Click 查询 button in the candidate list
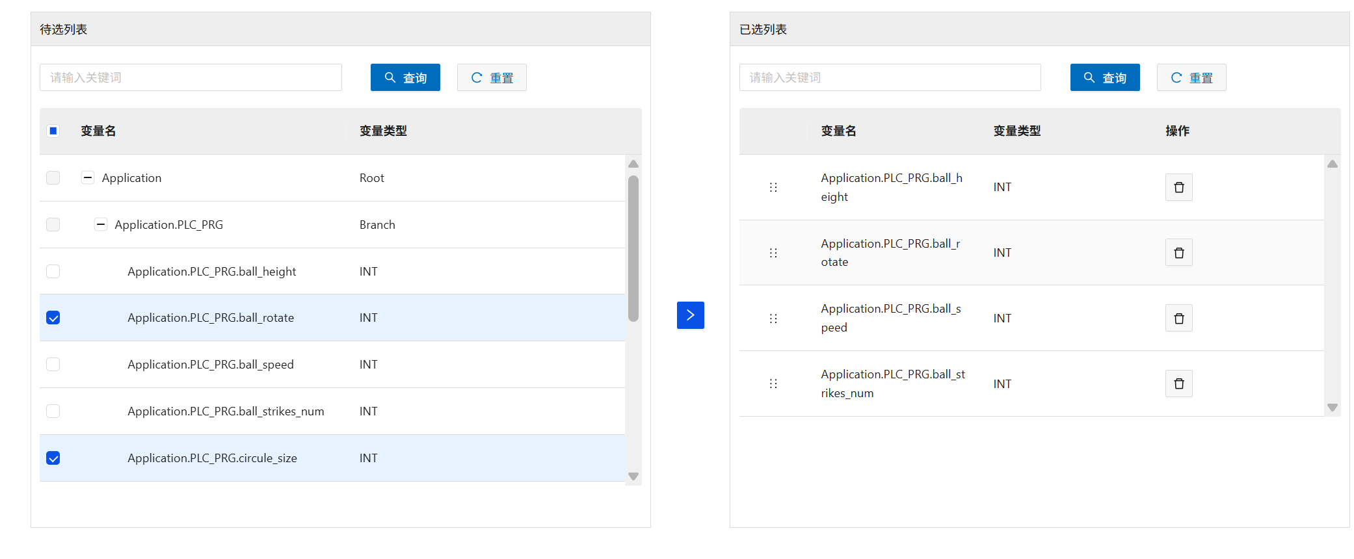Viewport: 1354px width, 559px height. 405,77
